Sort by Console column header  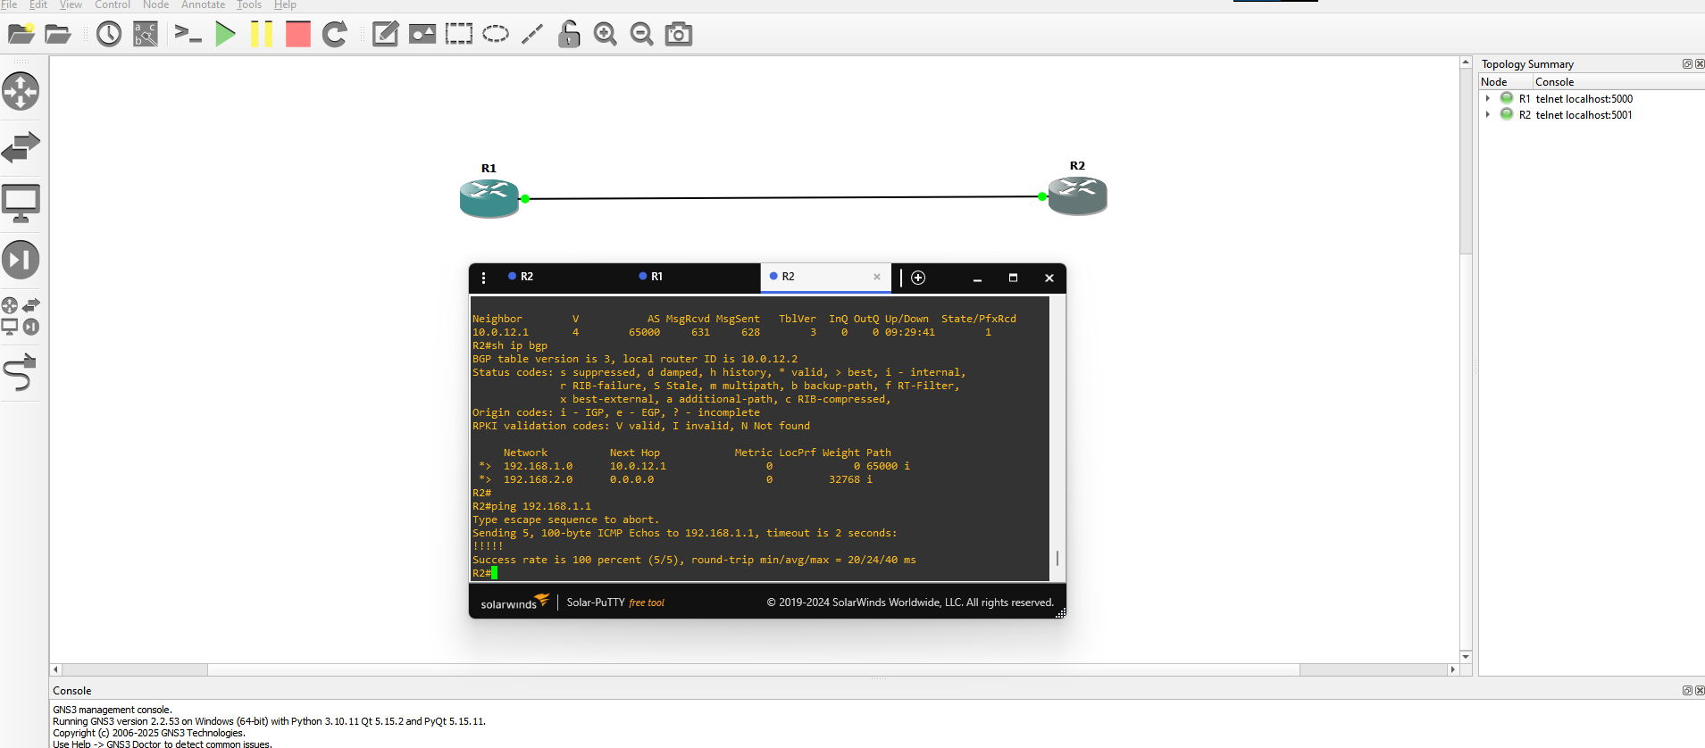[1618, 82]
